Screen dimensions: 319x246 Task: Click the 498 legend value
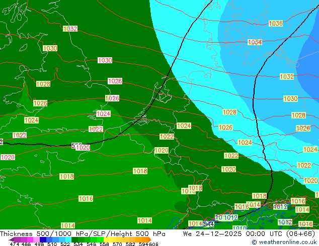[39, 244]
